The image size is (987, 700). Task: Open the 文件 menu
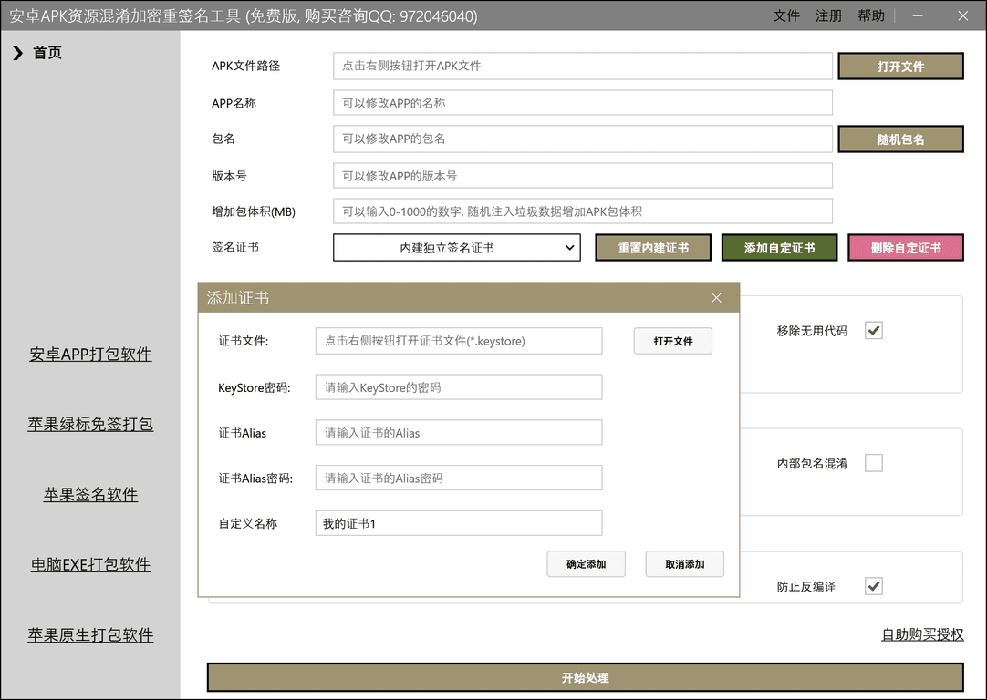[786, 16]
